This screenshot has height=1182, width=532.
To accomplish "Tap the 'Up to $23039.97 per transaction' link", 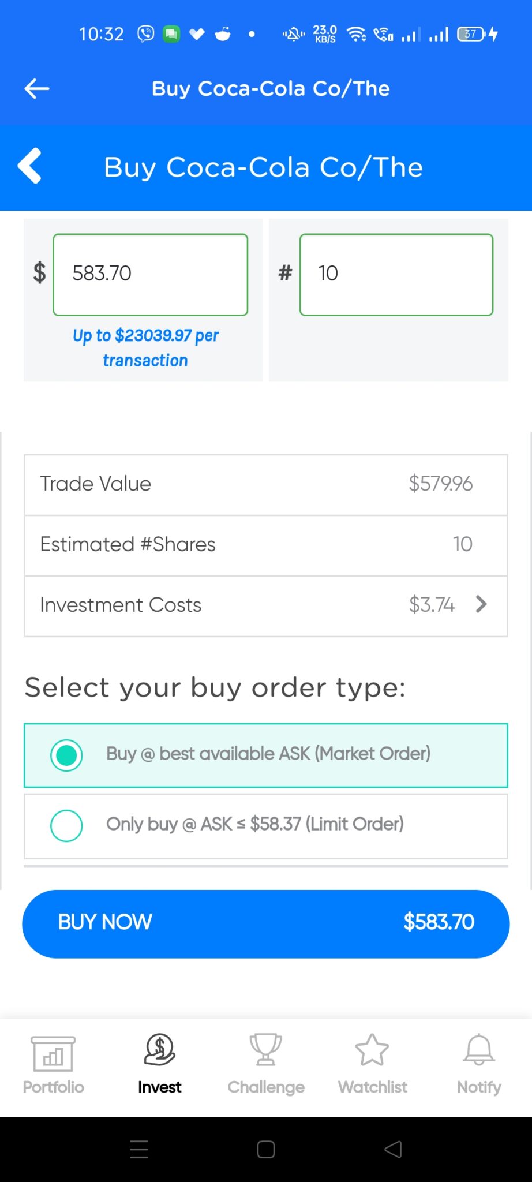I will [145, 347].
